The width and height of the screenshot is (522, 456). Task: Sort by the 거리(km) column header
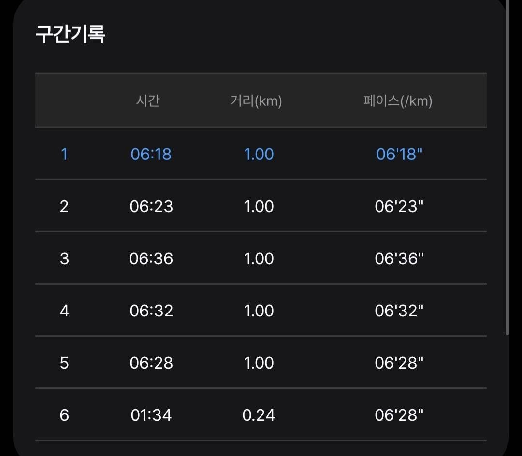[257, 101]
